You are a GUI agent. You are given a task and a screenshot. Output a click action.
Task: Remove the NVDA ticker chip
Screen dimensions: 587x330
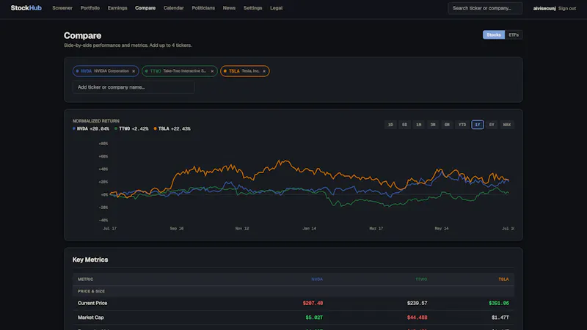click(134, 71)
